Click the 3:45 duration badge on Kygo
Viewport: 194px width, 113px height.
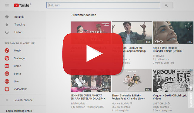tap(189, 42)
